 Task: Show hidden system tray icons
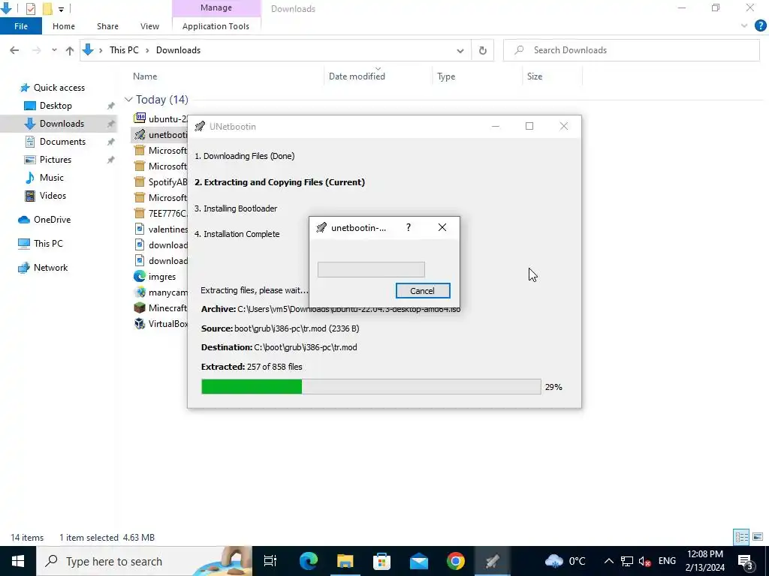pyautogui.click(x=608, y=561)
